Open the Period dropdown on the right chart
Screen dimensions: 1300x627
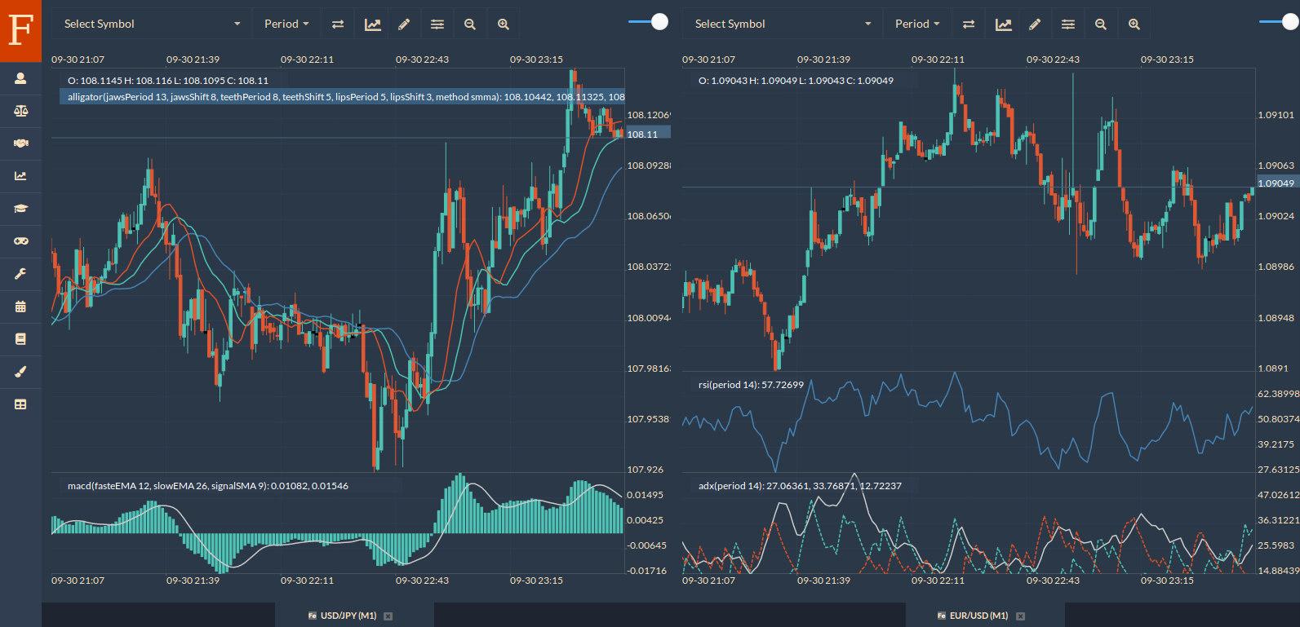tap(917, 24)
